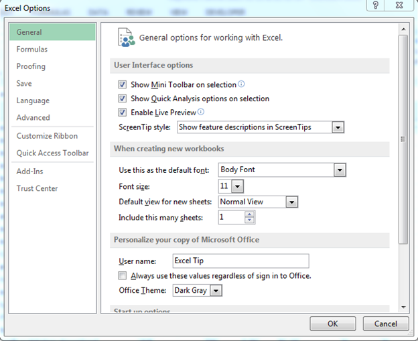This screenshot has height=341, width=418.
Task: Click the scroll down arrow of options pane
Action: 403,307
